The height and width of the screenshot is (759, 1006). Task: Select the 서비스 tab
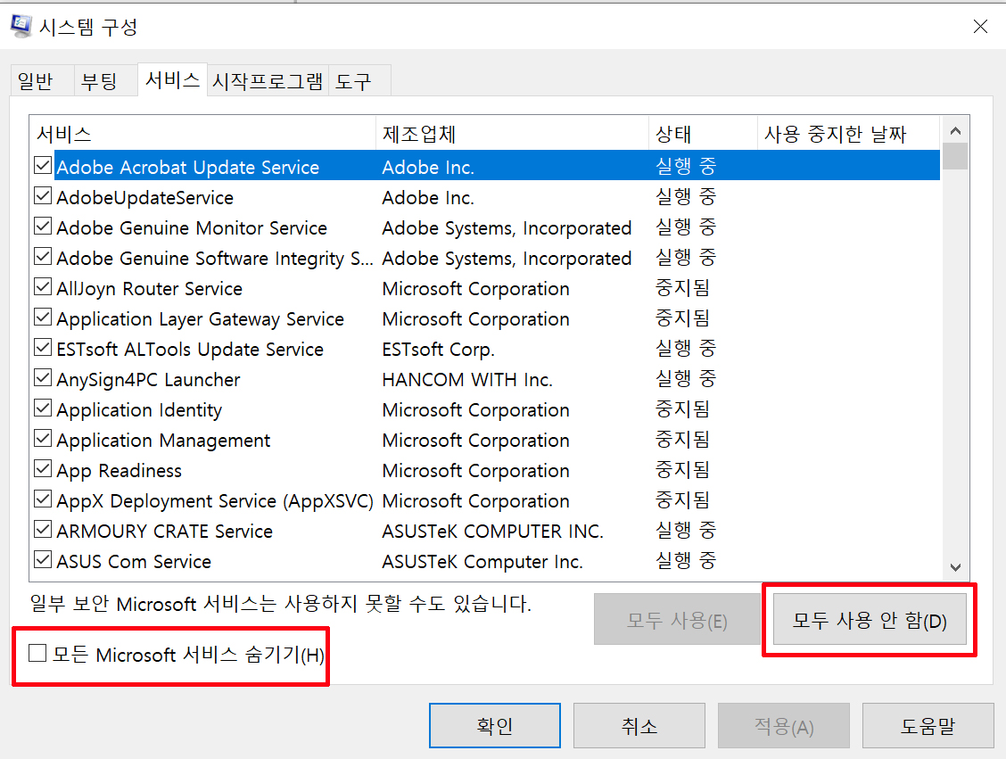click(x=172, y=80)
